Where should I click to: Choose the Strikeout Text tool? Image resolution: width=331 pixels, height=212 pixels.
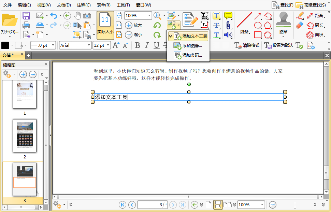(x=217, y=25)
